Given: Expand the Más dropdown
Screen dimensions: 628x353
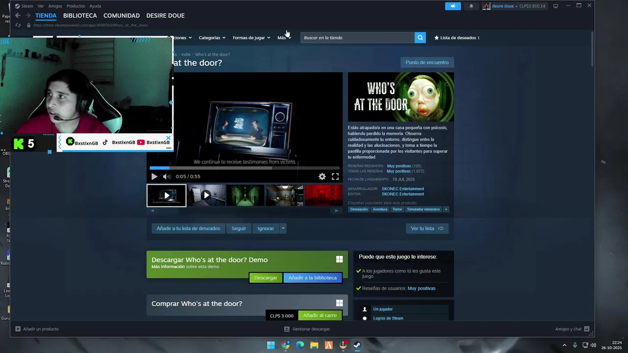Looking at the screenshot, I should click(x=284, y=38).
